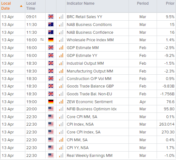The width and height of the screenshot is (176, 160).
Task: Open the Manufacturing Output MM indicator
Action: [x=90, y=71]
